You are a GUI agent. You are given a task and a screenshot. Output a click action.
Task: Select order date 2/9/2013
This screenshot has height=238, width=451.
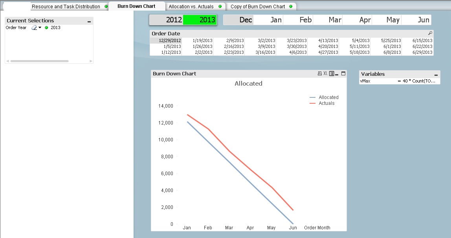coord(229,40)
